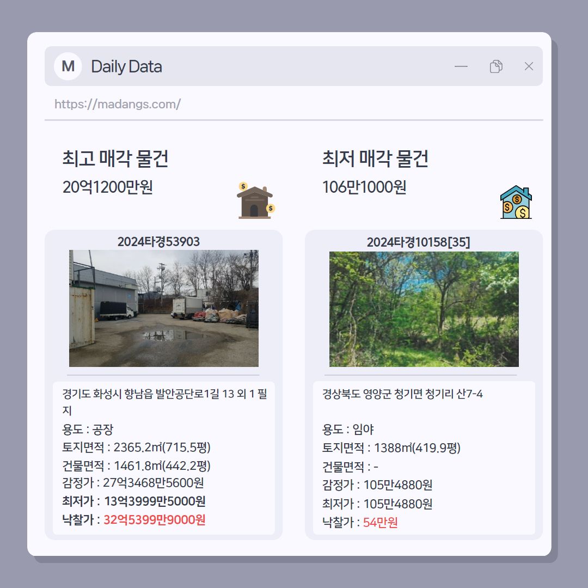Open the https://madangs.com/ link
Screen dimensions: 588x588
[x=118, y=104]
